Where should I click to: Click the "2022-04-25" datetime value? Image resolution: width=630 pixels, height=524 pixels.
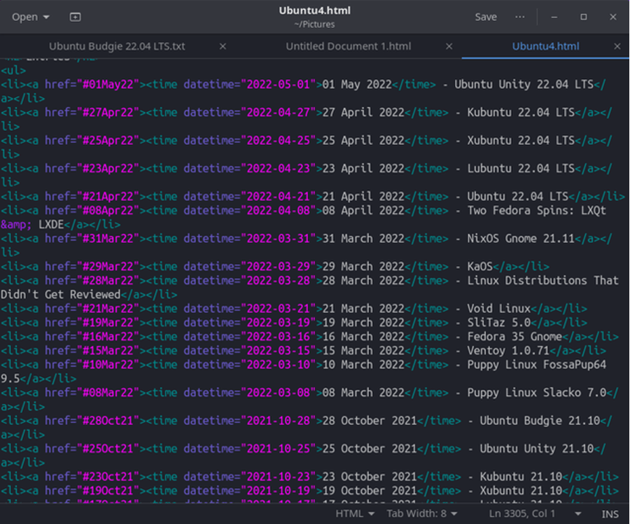(279, 140)
